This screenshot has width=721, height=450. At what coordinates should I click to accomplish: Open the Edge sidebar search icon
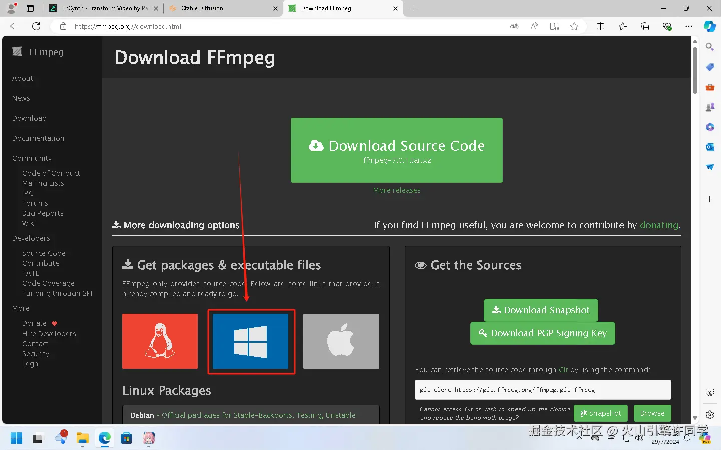(x=710, y=47)
